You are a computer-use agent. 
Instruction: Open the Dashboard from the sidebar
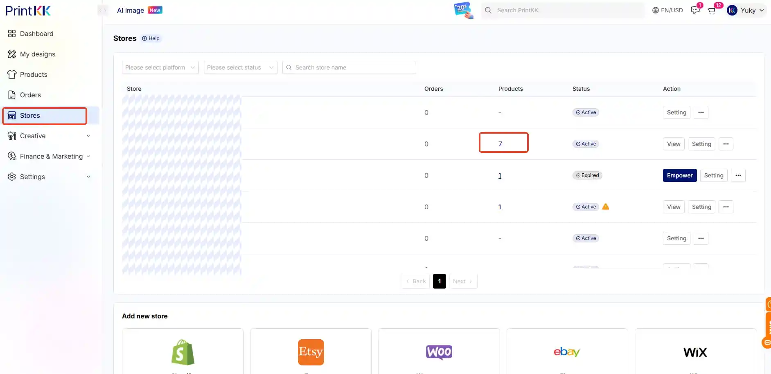tap(37, 34)
